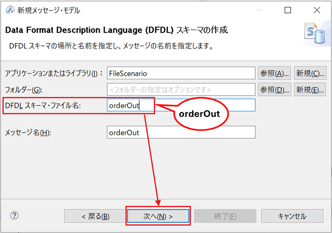This screenshot has height=233, width=332.
Task: Go back with the 戻る(B) button
Action: 95,216
